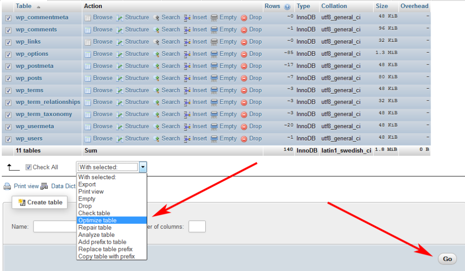Uncheck the wp_posts table checkbox
Image resolution: width=465 pixels, height=271 pixels.
point(8,79)
